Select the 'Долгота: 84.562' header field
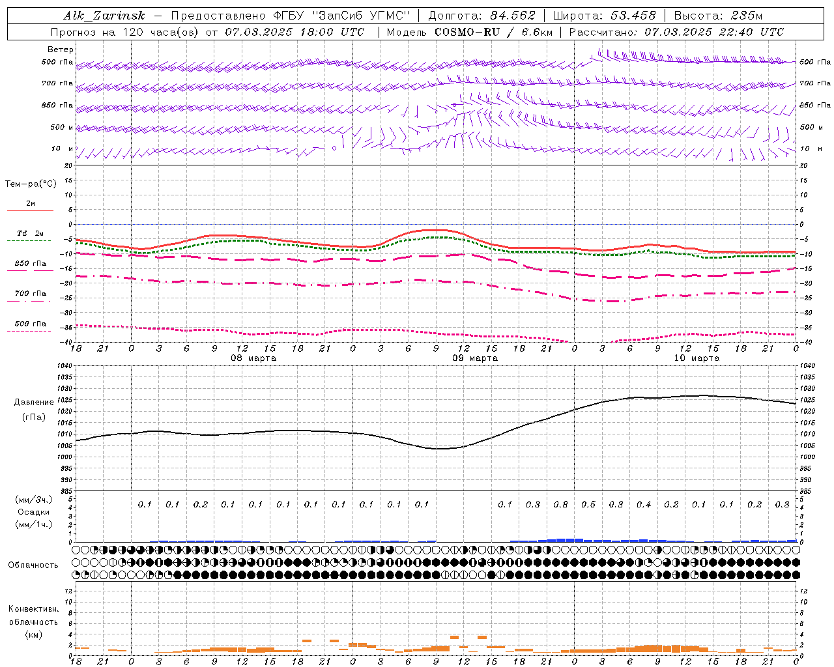This screenshot has height=667, width=834. click(x=482, y=16)
